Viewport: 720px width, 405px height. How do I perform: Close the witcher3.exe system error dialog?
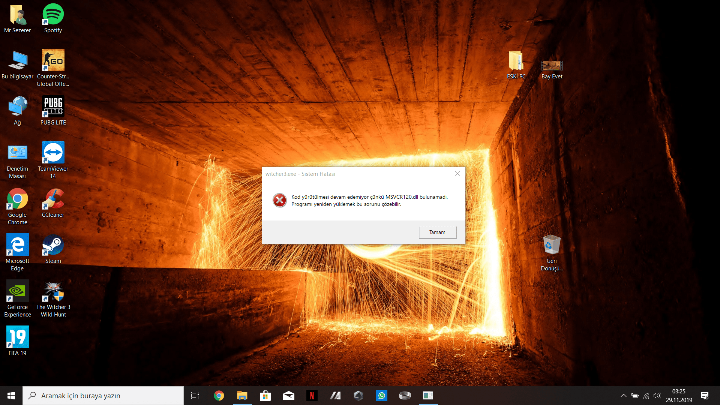(457, 174)
